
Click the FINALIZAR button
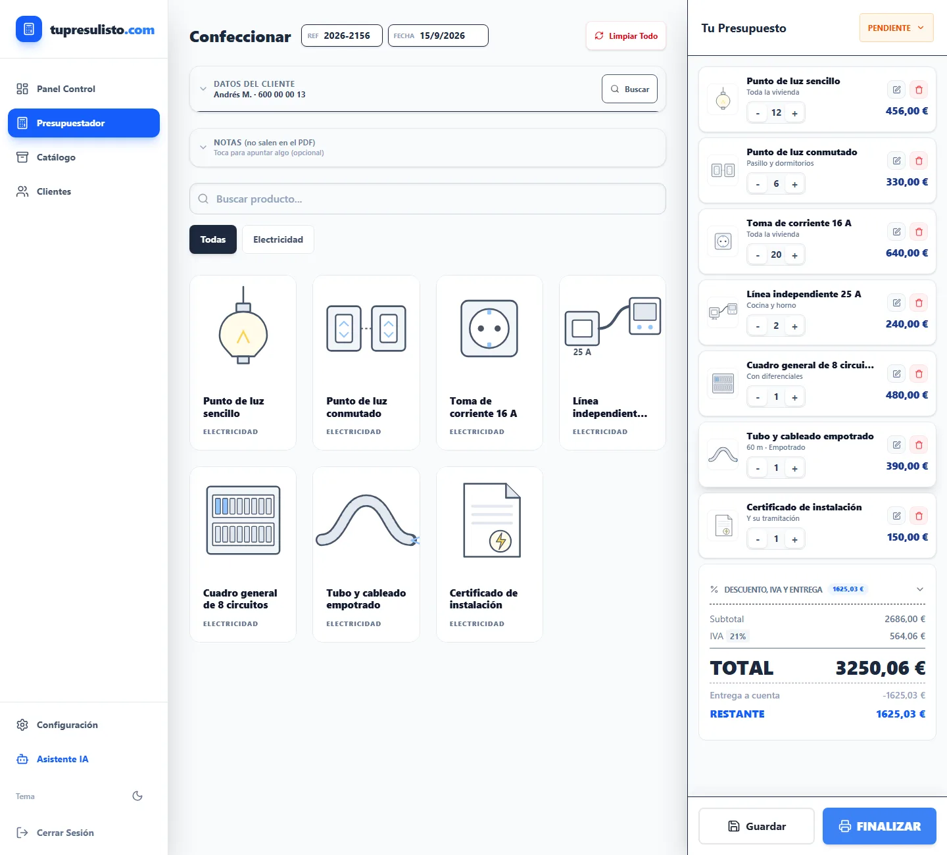879,826
